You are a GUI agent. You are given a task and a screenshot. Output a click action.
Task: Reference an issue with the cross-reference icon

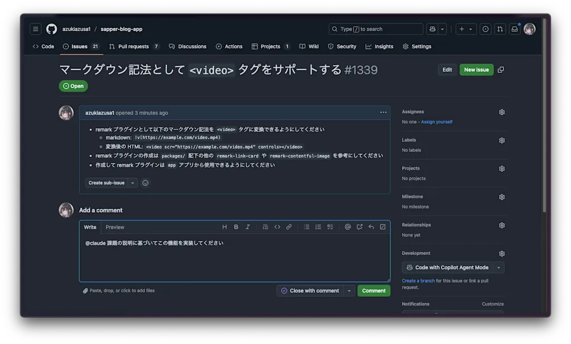coord(360,227)
